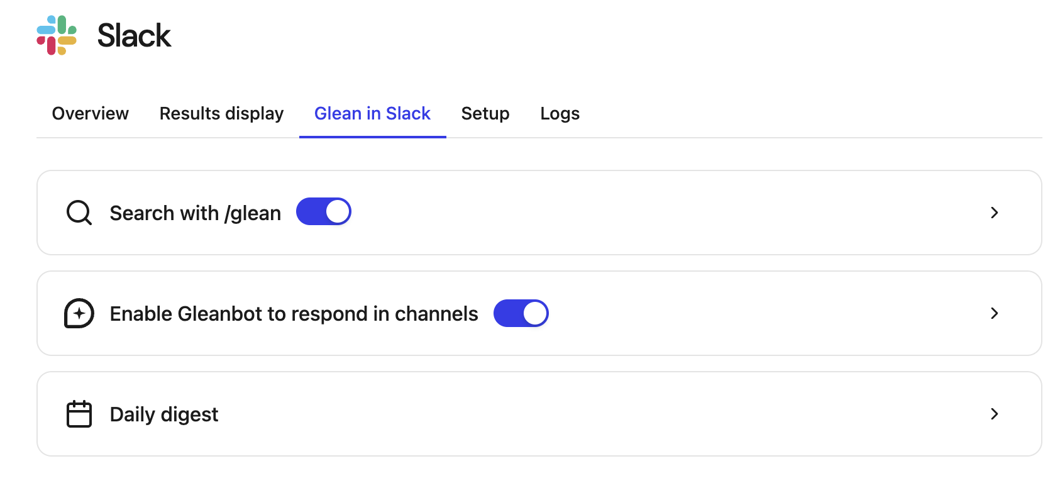
Task: Switch to the Overview tab
Action: pyautogui.click(x=90, y=114)
